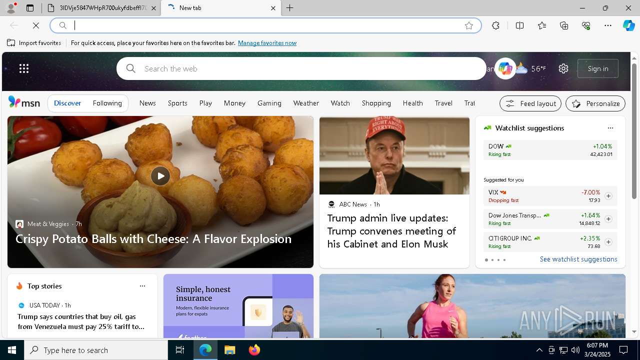Add VIX to watchlist
This screenshot has height=360, width=640.
point(608,196)
